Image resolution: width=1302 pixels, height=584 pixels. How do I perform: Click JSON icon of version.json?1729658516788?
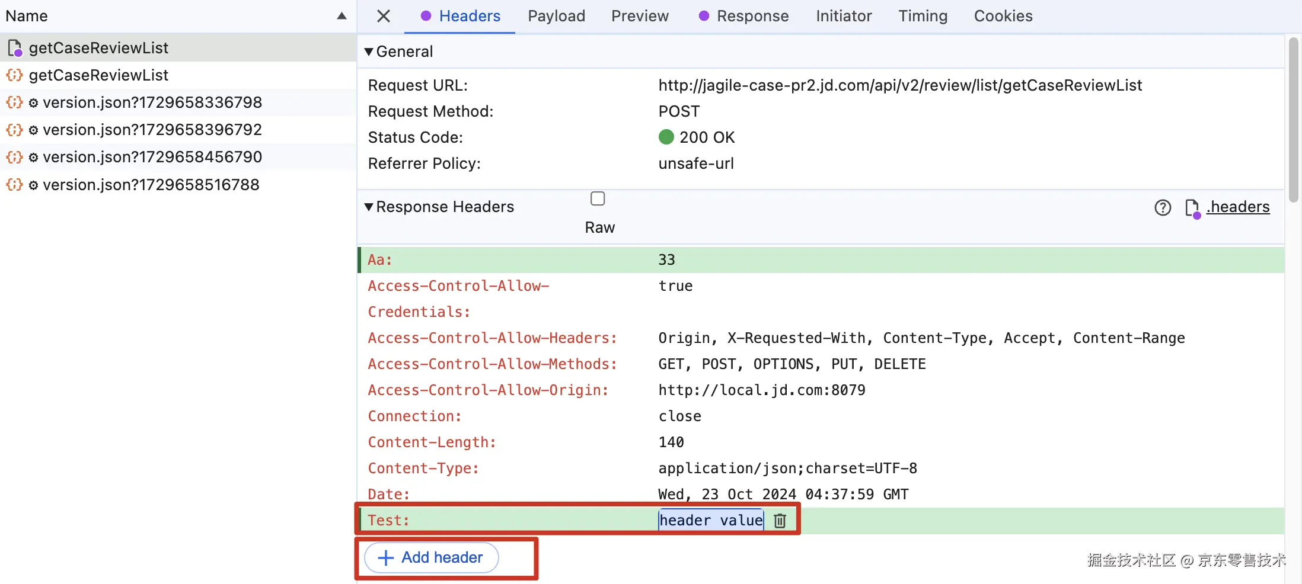tap(15, 185)
